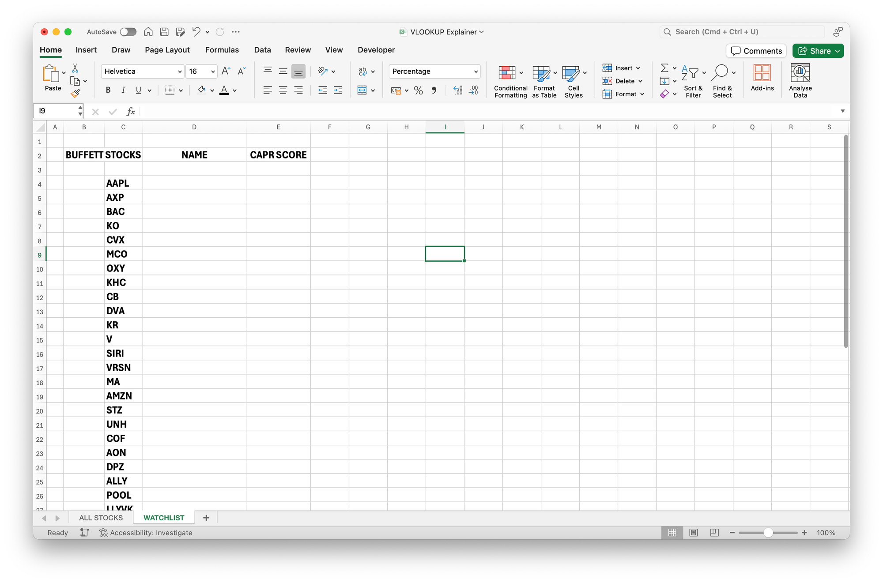The width and height of the screenshot is (883, 583).
Task: Open Format as Table gallery
Action: [541, 73]
